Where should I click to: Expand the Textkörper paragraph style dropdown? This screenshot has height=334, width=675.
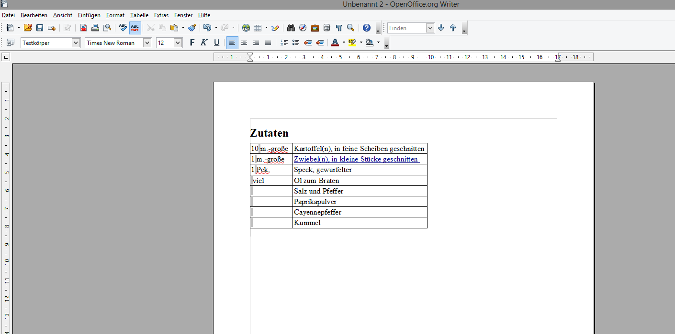click(x=76, y=43)
